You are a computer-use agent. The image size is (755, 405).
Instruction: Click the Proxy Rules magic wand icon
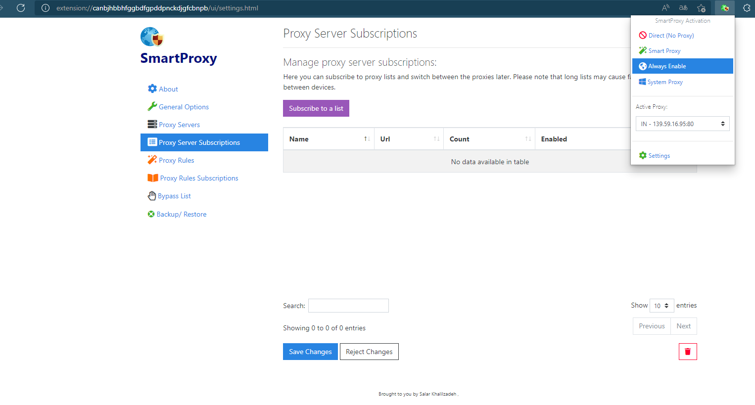152,160
